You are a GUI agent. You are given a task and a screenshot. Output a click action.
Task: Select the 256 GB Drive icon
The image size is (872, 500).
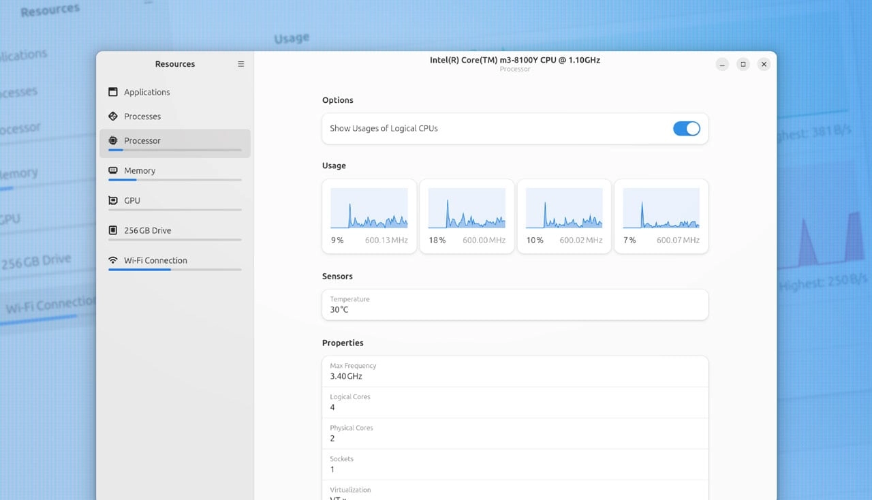pyautogui.click(x=112, y=230)
